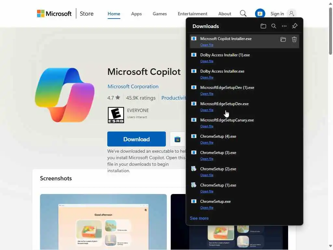Click the Microsoft Copilot app logo
Screen dimensions: 333x250
coord(65,95)
